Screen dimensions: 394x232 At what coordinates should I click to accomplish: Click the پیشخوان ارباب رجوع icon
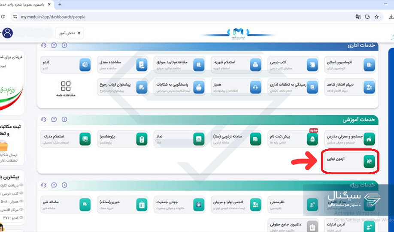pyautogui.click(x=142, y=87)
